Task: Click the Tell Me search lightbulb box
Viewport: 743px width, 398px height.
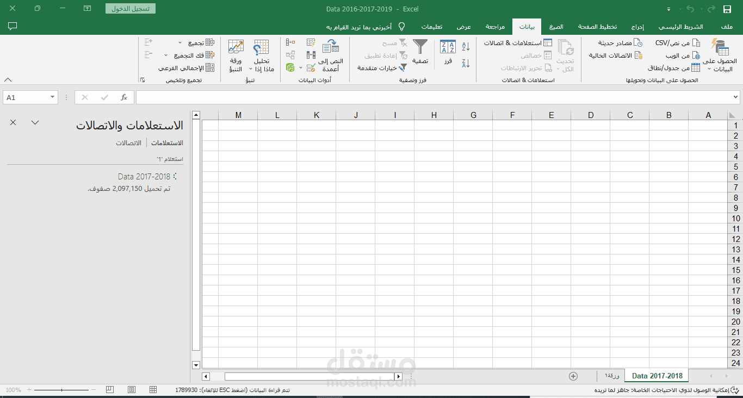Action: pos(366,27)
